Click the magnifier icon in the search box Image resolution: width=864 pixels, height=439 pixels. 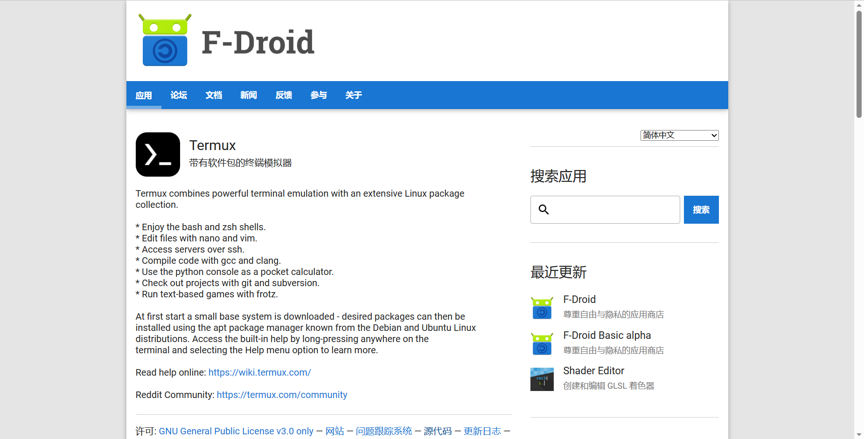(x=543, y=209)
